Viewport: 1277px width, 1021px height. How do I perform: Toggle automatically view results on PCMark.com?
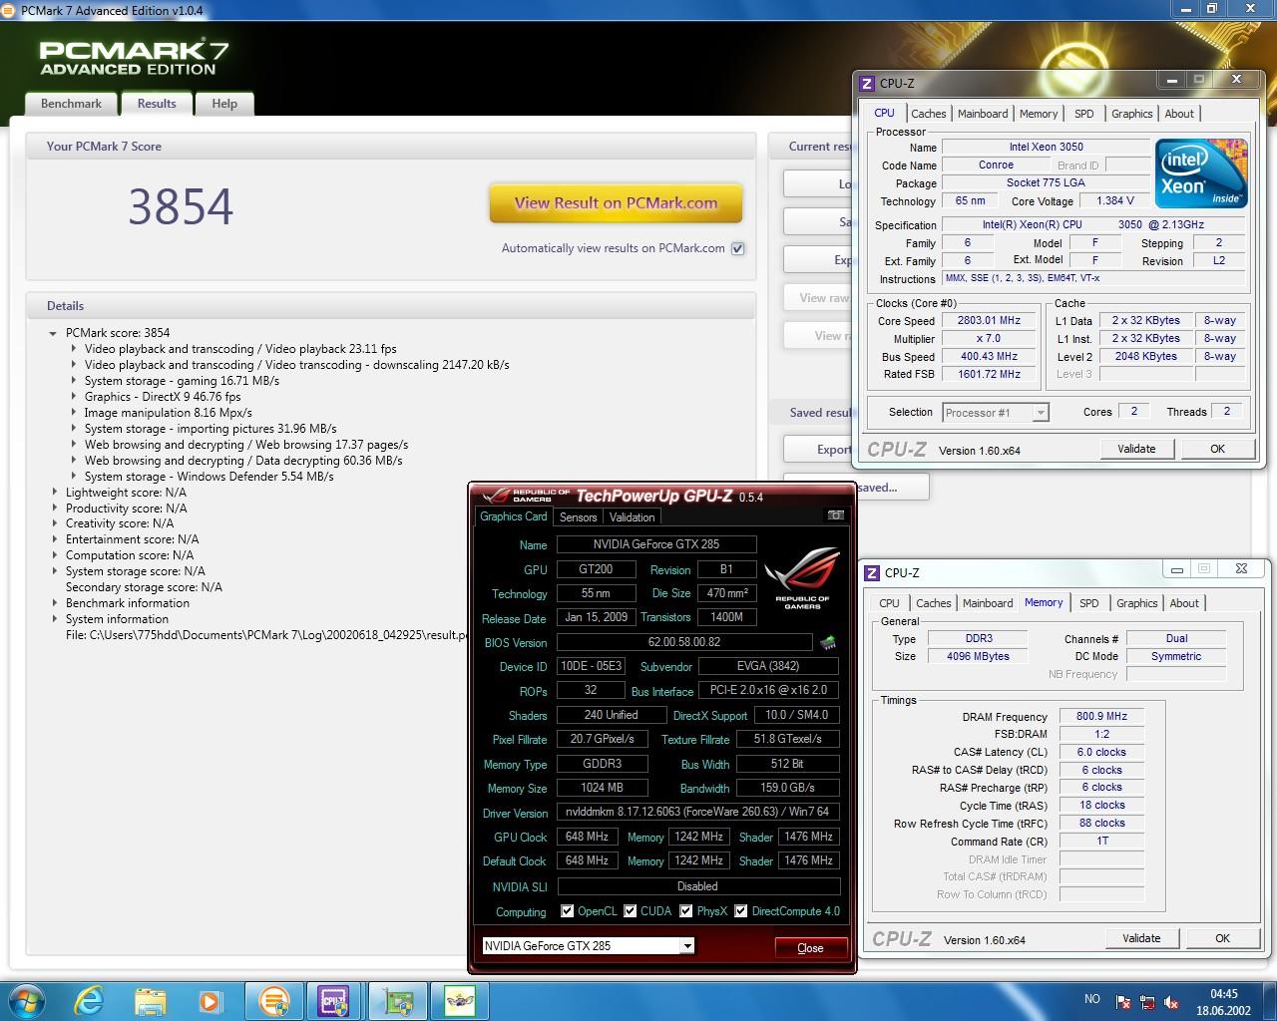pyautogui.click(x=737, y=248)
